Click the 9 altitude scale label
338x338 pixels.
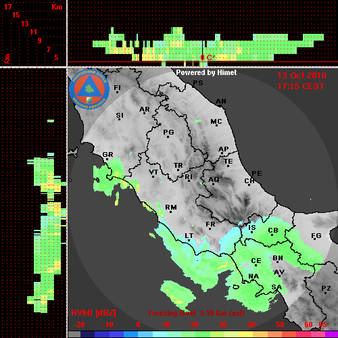tap(40, 41)
